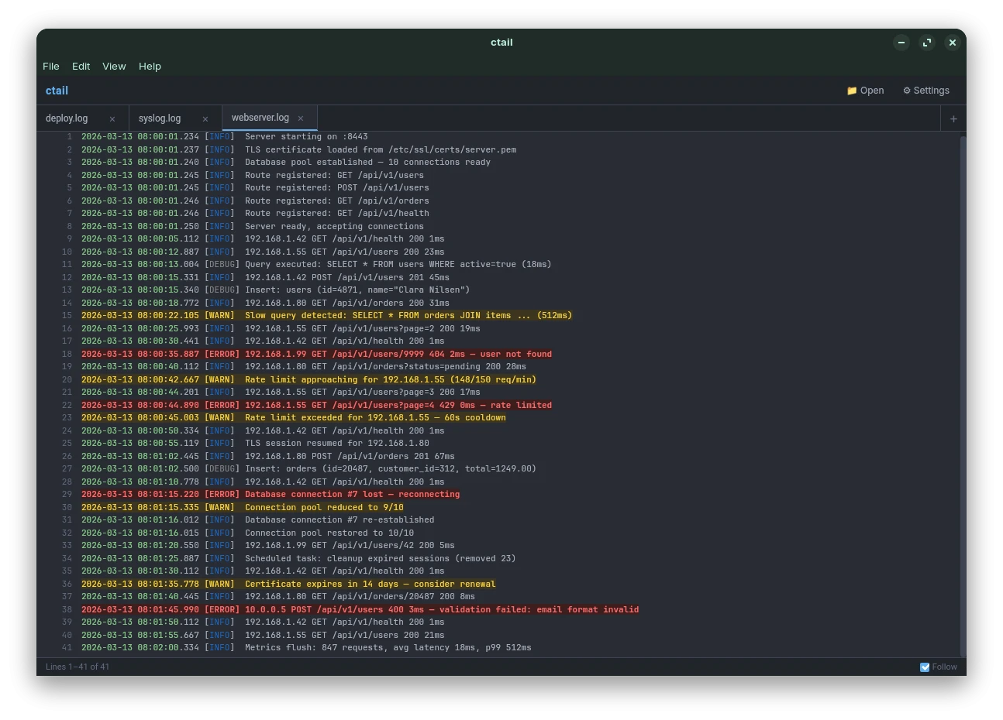Select WARN line 'Rate limit exceeded for 192.168.1.55'
The height and width of the screenshot is (720, 1003).
[498, 417]
